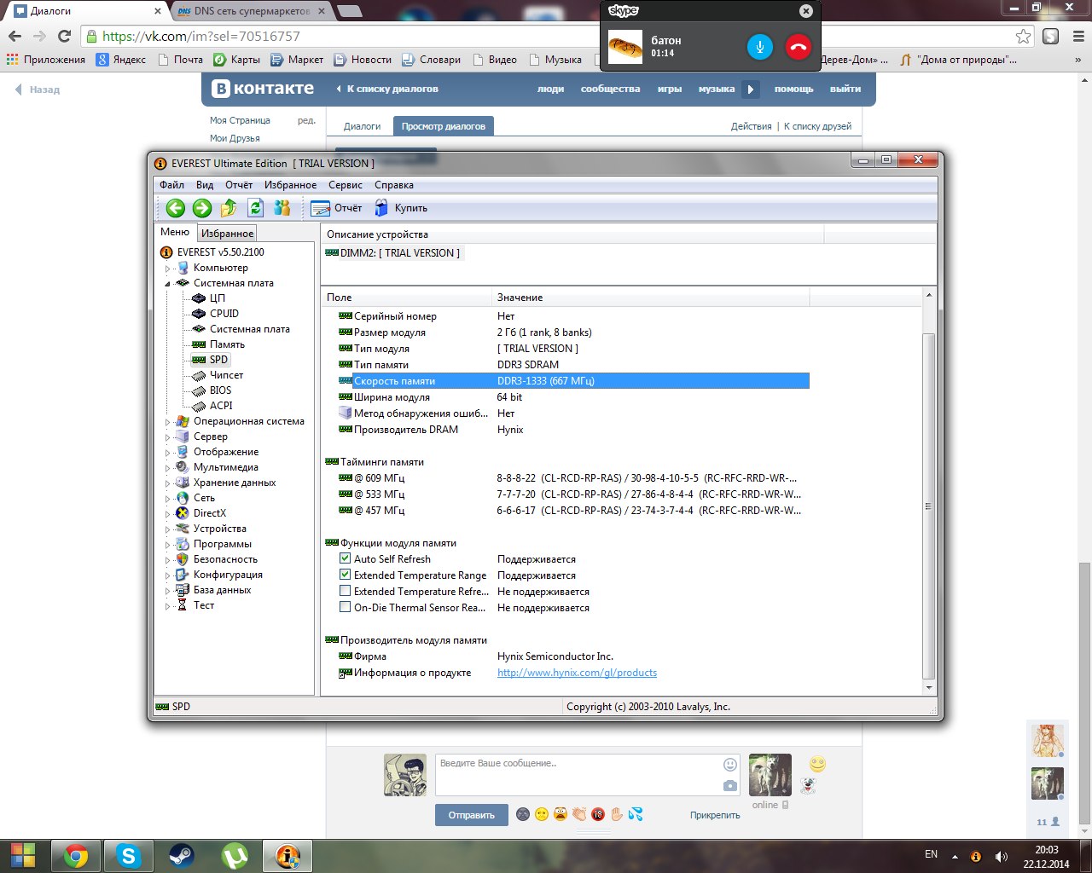
Task: Open Chrome from the taskbar
Action: coord(76,856)
